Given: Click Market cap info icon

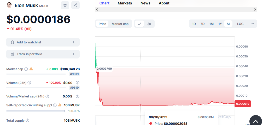Looking at the screenshot, I should [x=26, y=69].
